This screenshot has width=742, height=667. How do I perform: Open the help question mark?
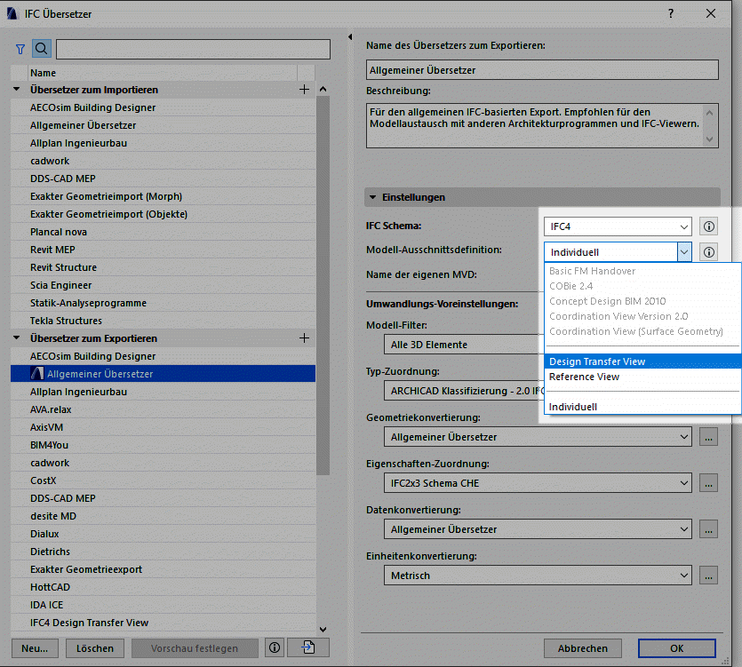point(671,13)
